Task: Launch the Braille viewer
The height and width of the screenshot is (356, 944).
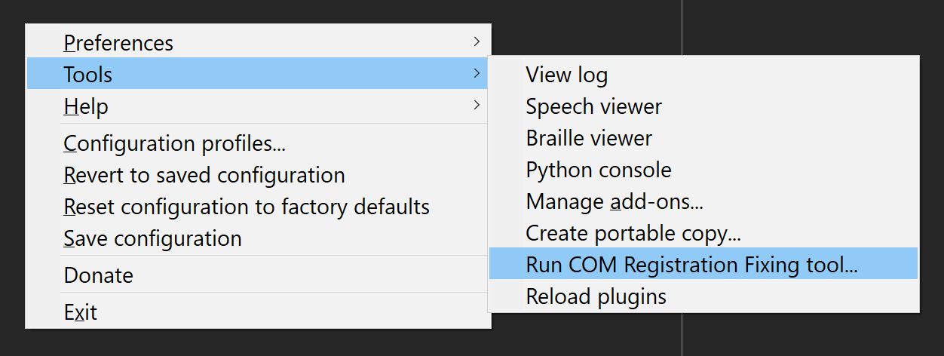Action: [x=589, y=138]
